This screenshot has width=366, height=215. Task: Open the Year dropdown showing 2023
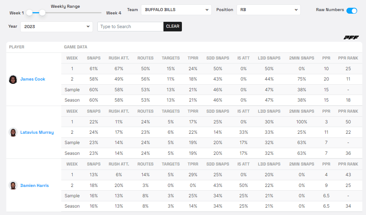coord(56,27)
